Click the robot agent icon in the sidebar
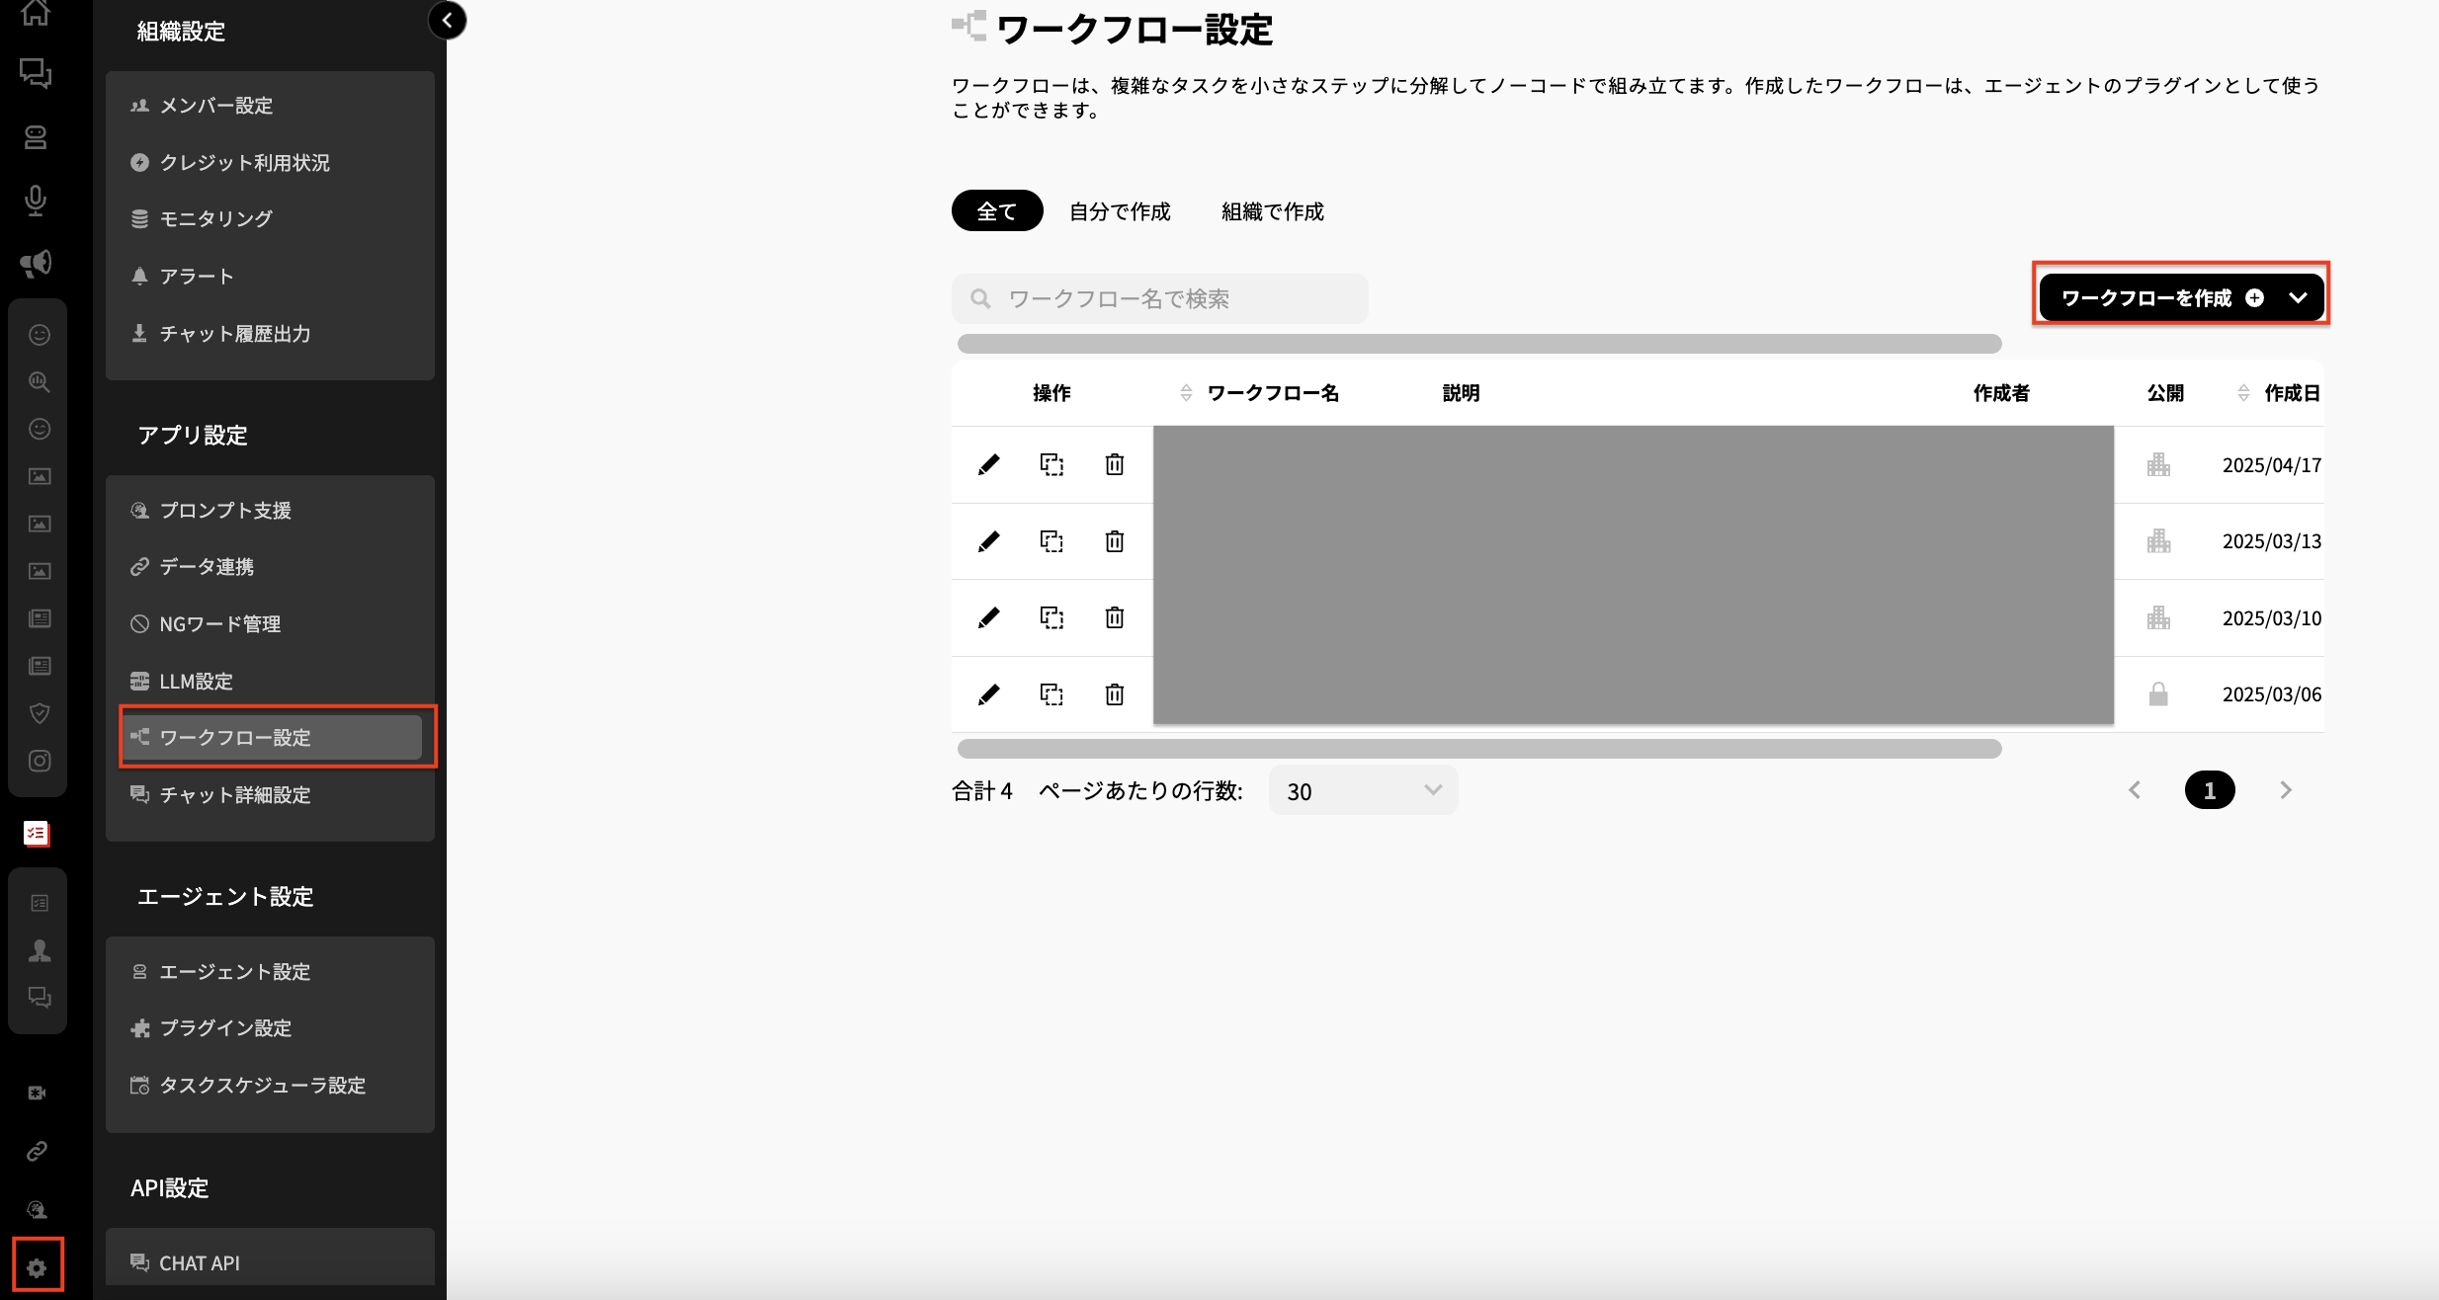 (37, 138)
